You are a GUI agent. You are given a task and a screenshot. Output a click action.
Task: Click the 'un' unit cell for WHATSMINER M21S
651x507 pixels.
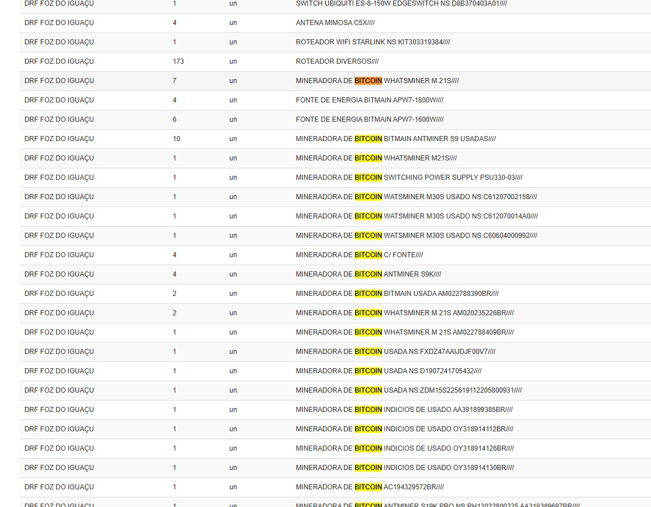coord(233,158)
